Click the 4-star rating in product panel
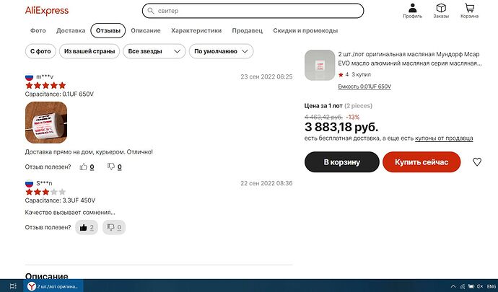Image resolution: width=498 pixels, height=292 pixels. click(344, 74)
